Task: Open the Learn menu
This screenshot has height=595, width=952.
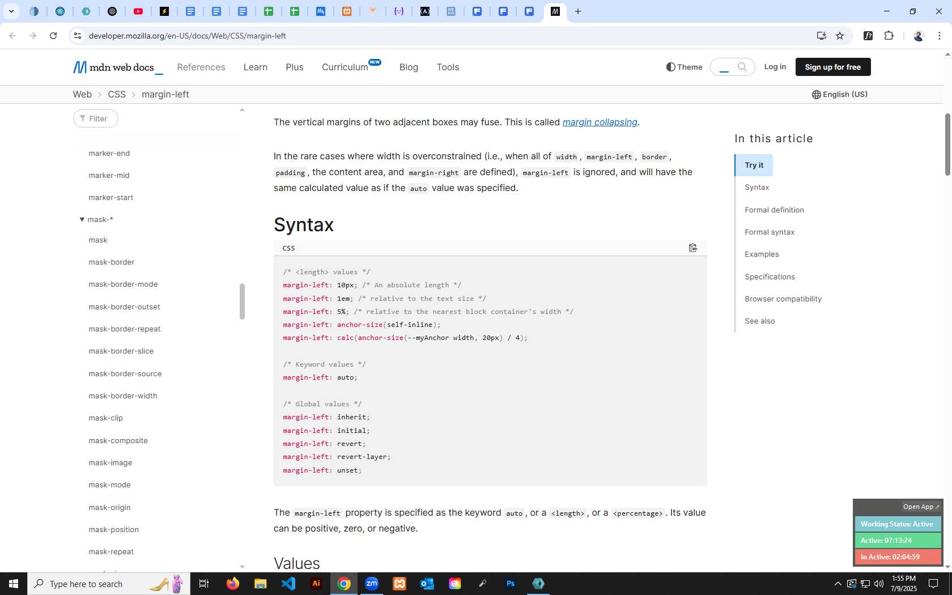Action: click(x=256, y=67)
